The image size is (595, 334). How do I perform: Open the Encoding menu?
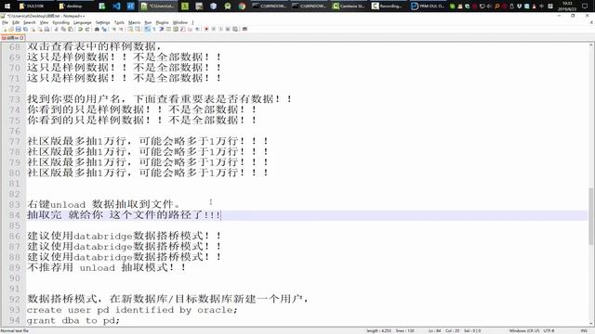[60, 22]
